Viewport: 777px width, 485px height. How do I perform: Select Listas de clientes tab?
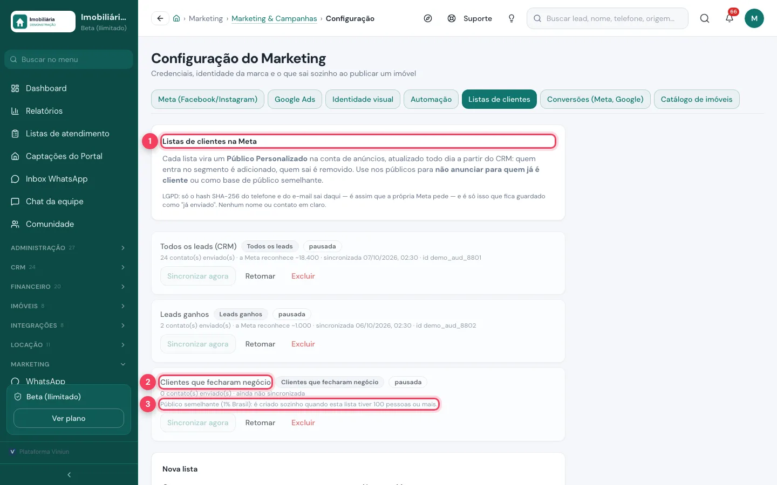tap(499, 99)
